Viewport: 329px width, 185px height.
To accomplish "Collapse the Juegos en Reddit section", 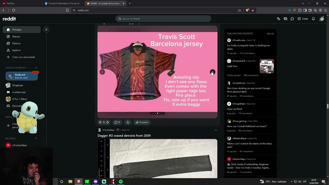I will point(36,68).
